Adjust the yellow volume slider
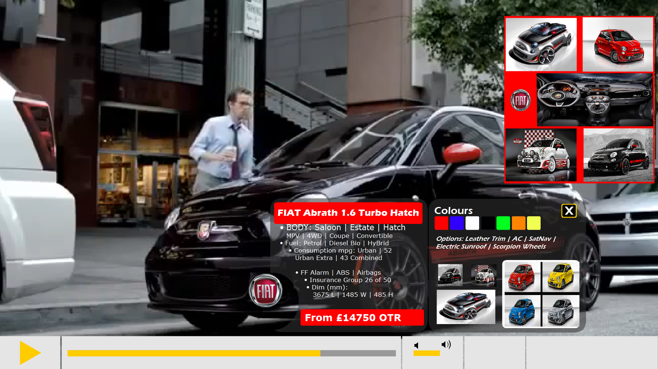This screenshot has height=369, width=658. [x=427, y=353]
